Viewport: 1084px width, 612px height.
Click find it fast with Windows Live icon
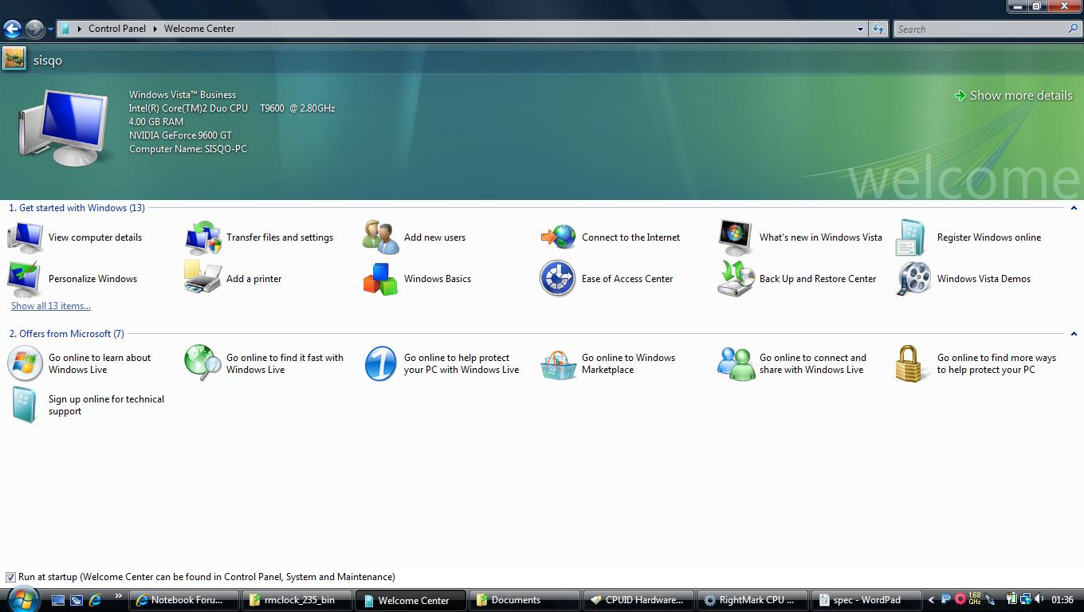coord(203,363)
